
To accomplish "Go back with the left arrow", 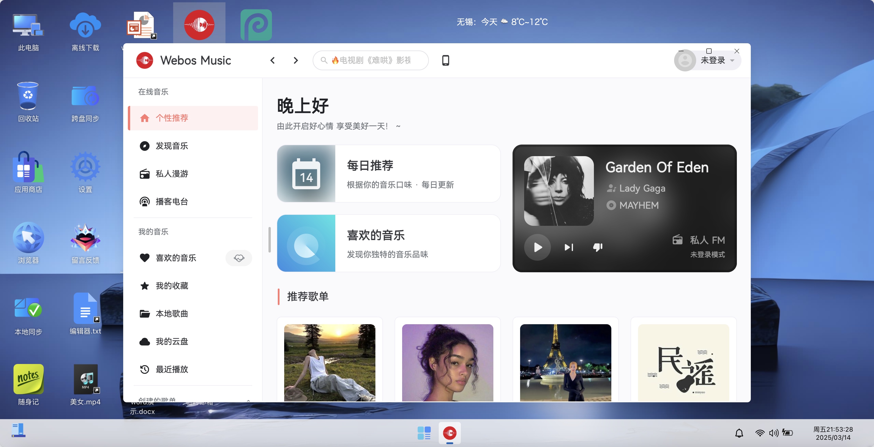I will pos(273,60).
